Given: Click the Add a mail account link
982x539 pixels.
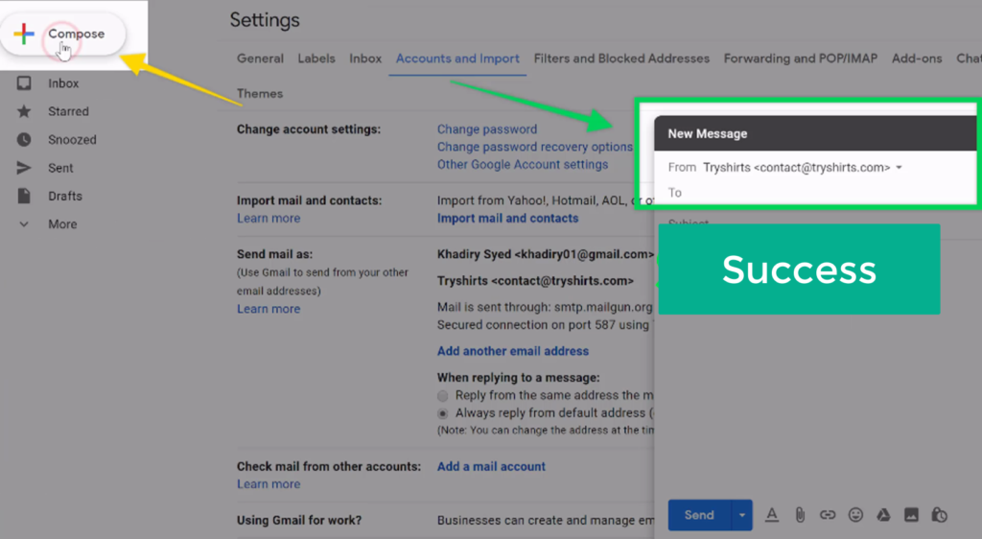Looking at the screenshot, I should (491, 466).
